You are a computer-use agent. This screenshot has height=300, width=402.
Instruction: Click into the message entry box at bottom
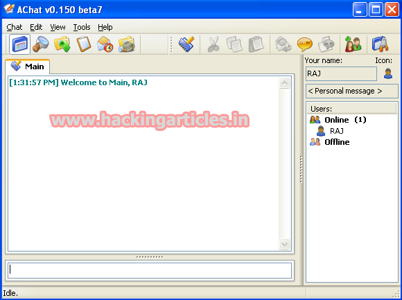click(x=150, y=270)
